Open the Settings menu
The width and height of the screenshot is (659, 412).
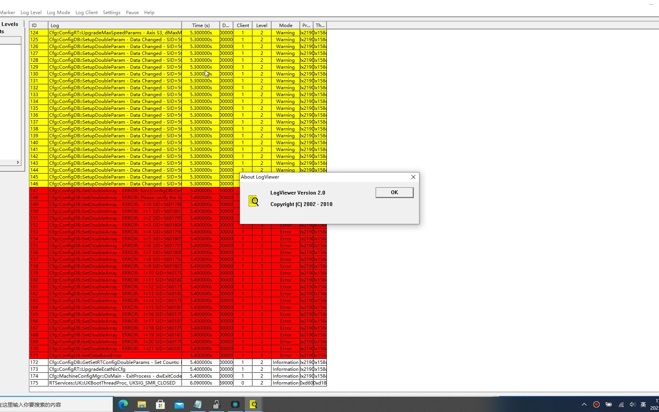(112, 13)
